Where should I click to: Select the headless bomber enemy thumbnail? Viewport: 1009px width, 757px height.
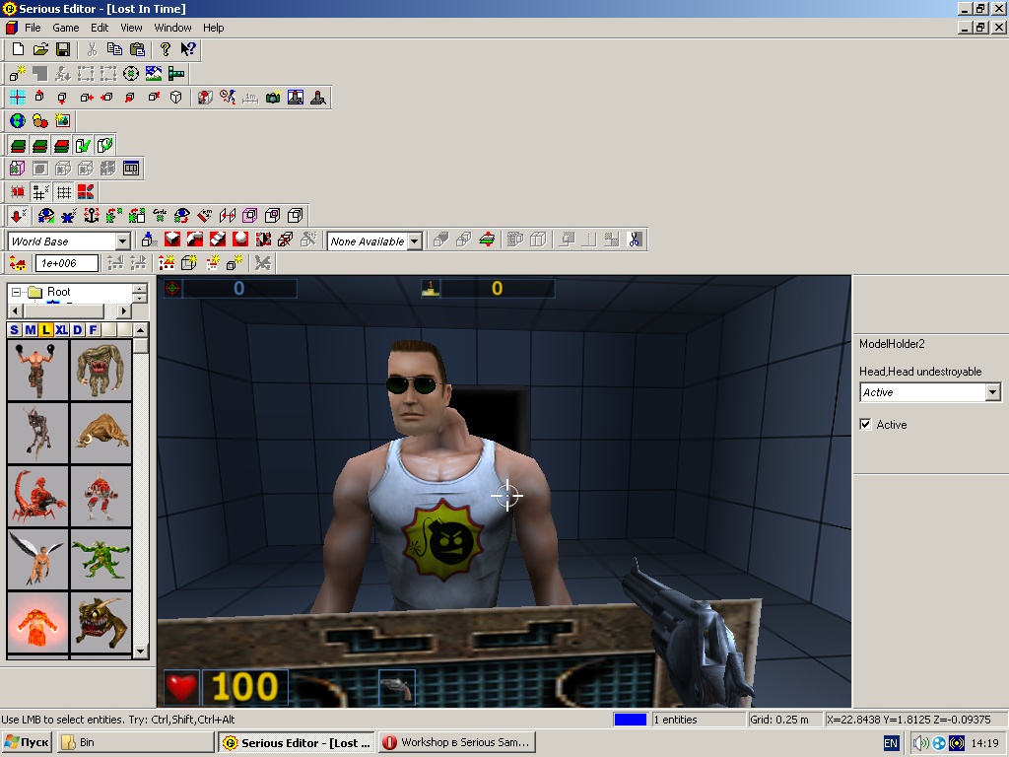(37, 371)
